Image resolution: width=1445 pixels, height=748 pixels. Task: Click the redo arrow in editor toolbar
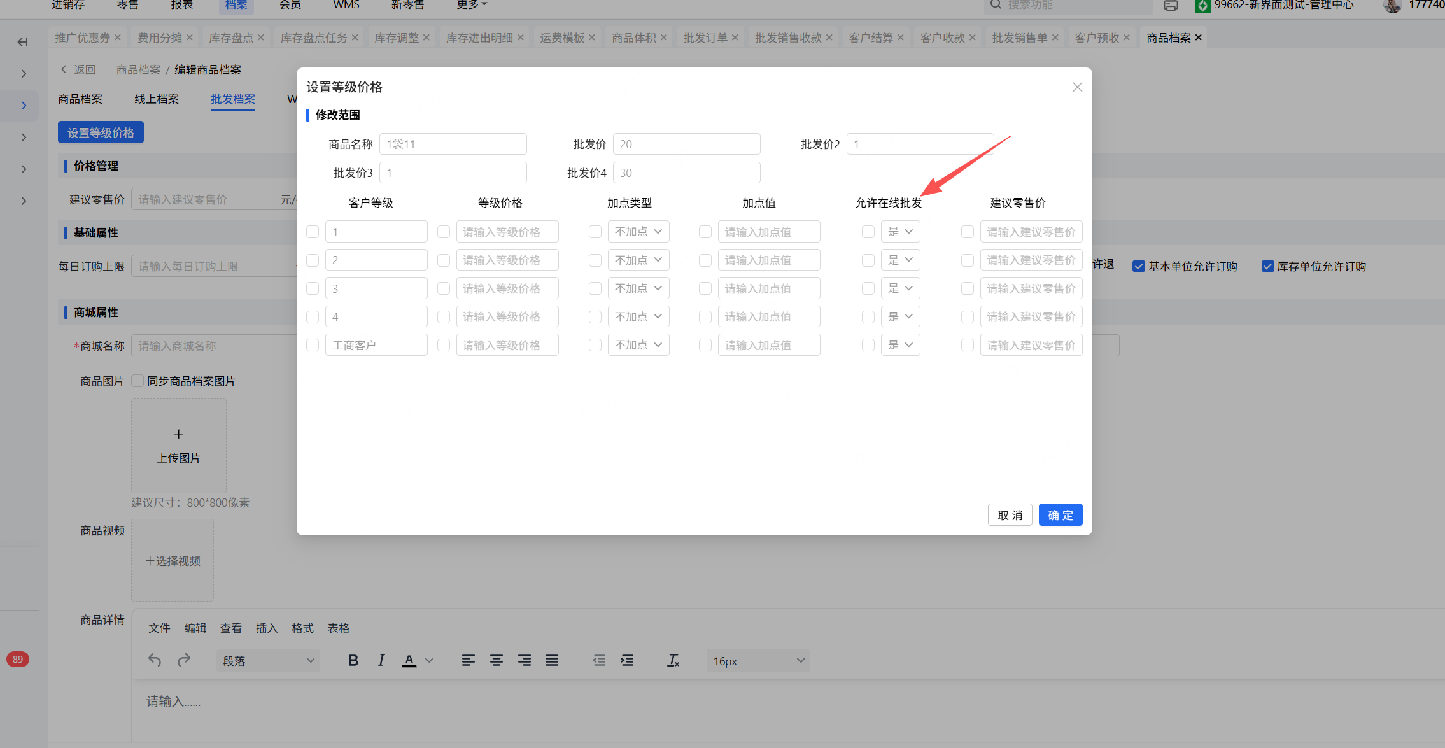point(184,660)
